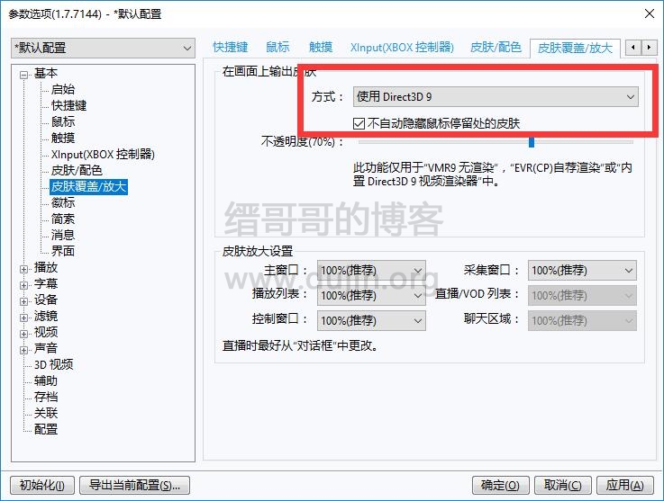Select the 滤镜 tree category
This screenshot has width=664, height=501.
click(46, 316)
